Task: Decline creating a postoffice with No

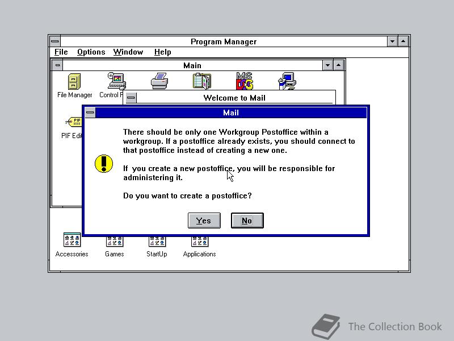Action: 247,221
